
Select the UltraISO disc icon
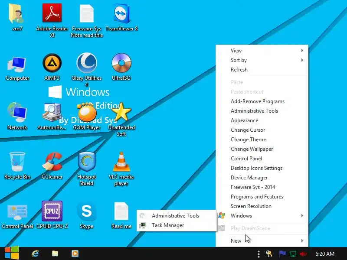click(121, 63)
